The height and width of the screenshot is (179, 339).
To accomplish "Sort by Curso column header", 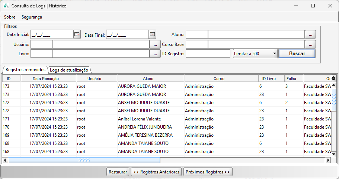I will (222, 79).
